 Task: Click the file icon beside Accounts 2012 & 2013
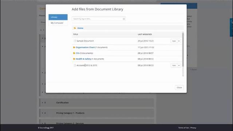(x=75, y=65)
